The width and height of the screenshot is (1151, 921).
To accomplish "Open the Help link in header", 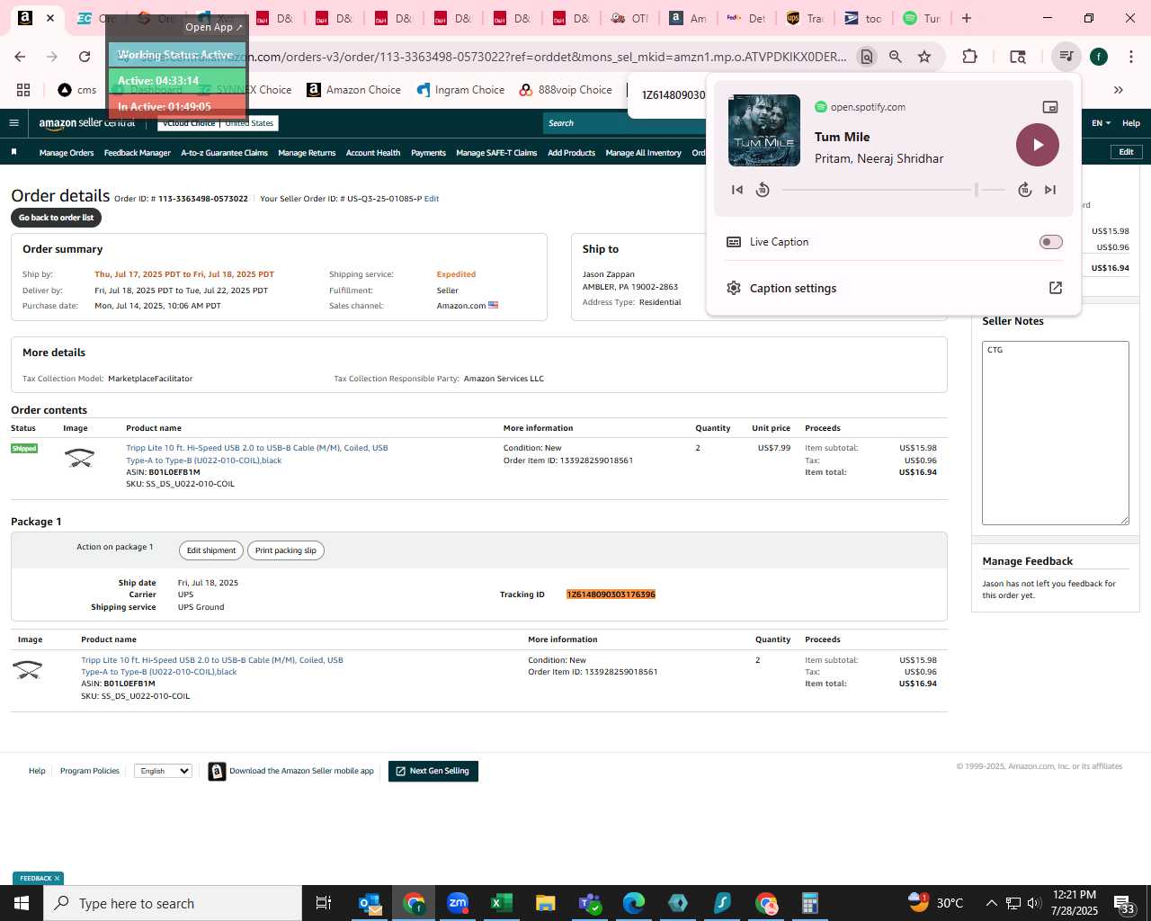I will [1131, 123].
